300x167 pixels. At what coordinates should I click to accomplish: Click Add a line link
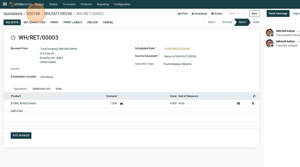(17, 111)
